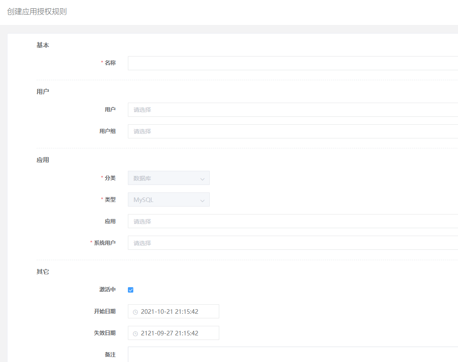Expand the 类型 dropdown showing MySQL

pyautogui.click(x=169, y=199)
